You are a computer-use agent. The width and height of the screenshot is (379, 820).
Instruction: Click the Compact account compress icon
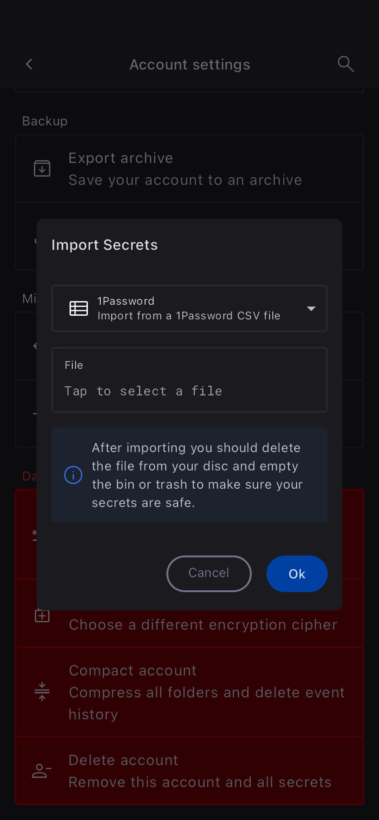click(x=42, y=691)
